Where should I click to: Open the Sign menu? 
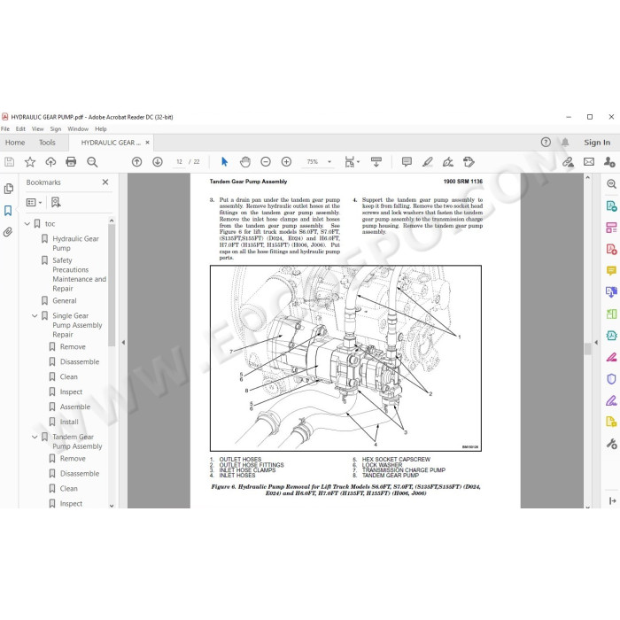[x=56, y=129]
